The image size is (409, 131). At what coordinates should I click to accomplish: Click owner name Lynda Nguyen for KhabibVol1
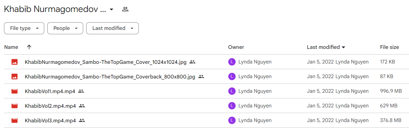pyautogui.click(x=255, y=91)
